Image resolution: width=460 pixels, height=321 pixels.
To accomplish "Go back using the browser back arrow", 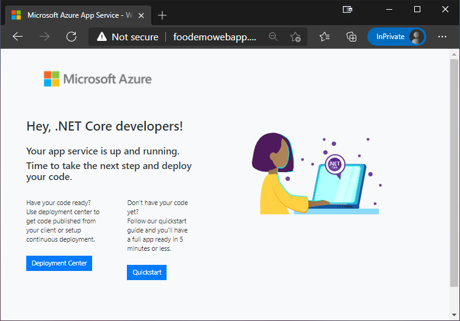I will 18,37.
